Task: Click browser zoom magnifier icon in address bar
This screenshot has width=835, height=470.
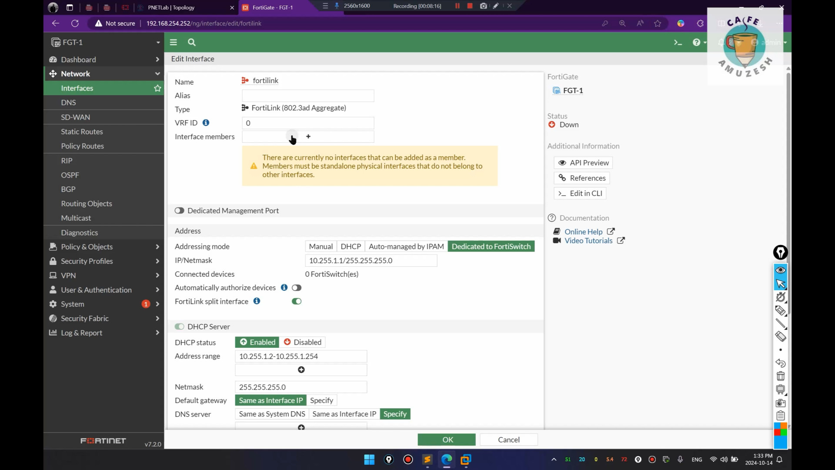Action: [622, 23]
